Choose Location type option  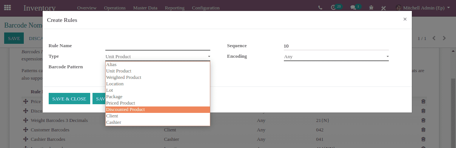click(158, 84)
